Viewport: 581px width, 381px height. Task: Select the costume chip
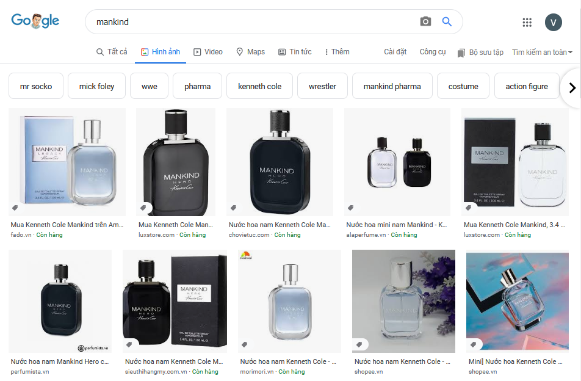(463, 86)
